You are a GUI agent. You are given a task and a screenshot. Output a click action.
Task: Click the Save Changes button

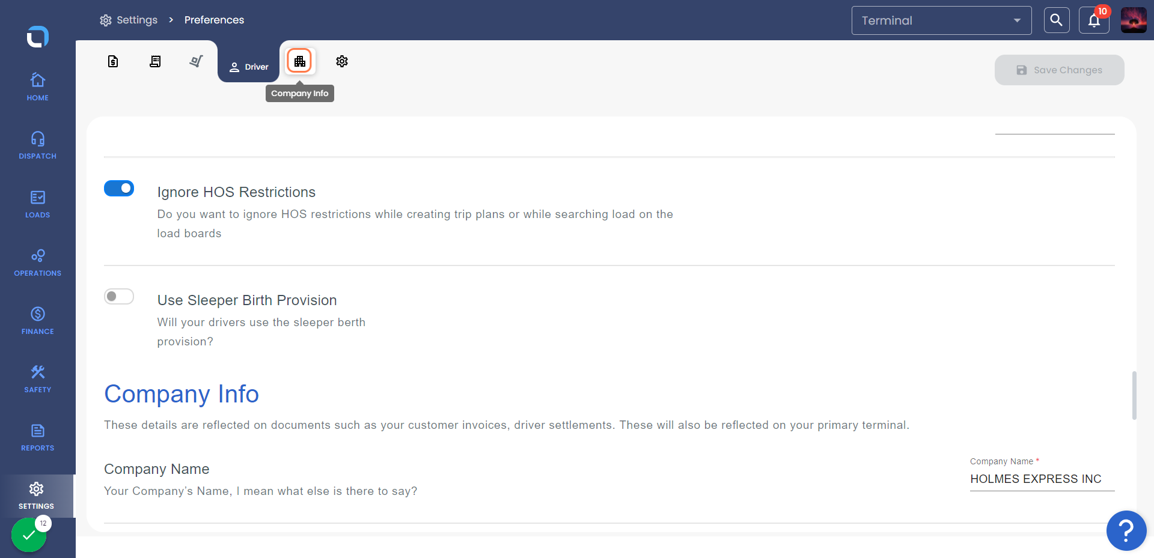pyautogui.click(x=1059, y=70)
